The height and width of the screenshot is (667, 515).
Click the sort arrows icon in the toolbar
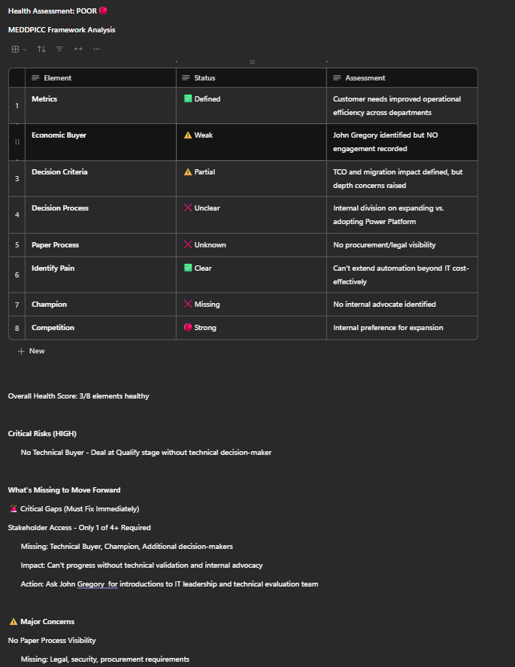tap(41, 48)
